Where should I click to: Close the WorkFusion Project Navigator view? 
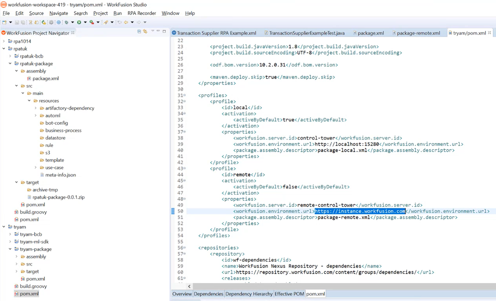click(73, 33)
